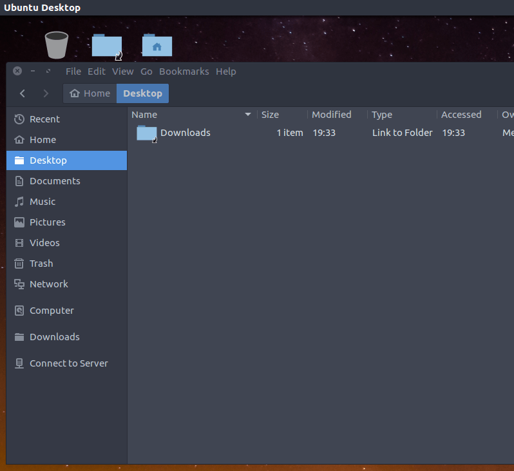Sort files by the Name column header
Viewport: 514px width, 471px height.
144,115
